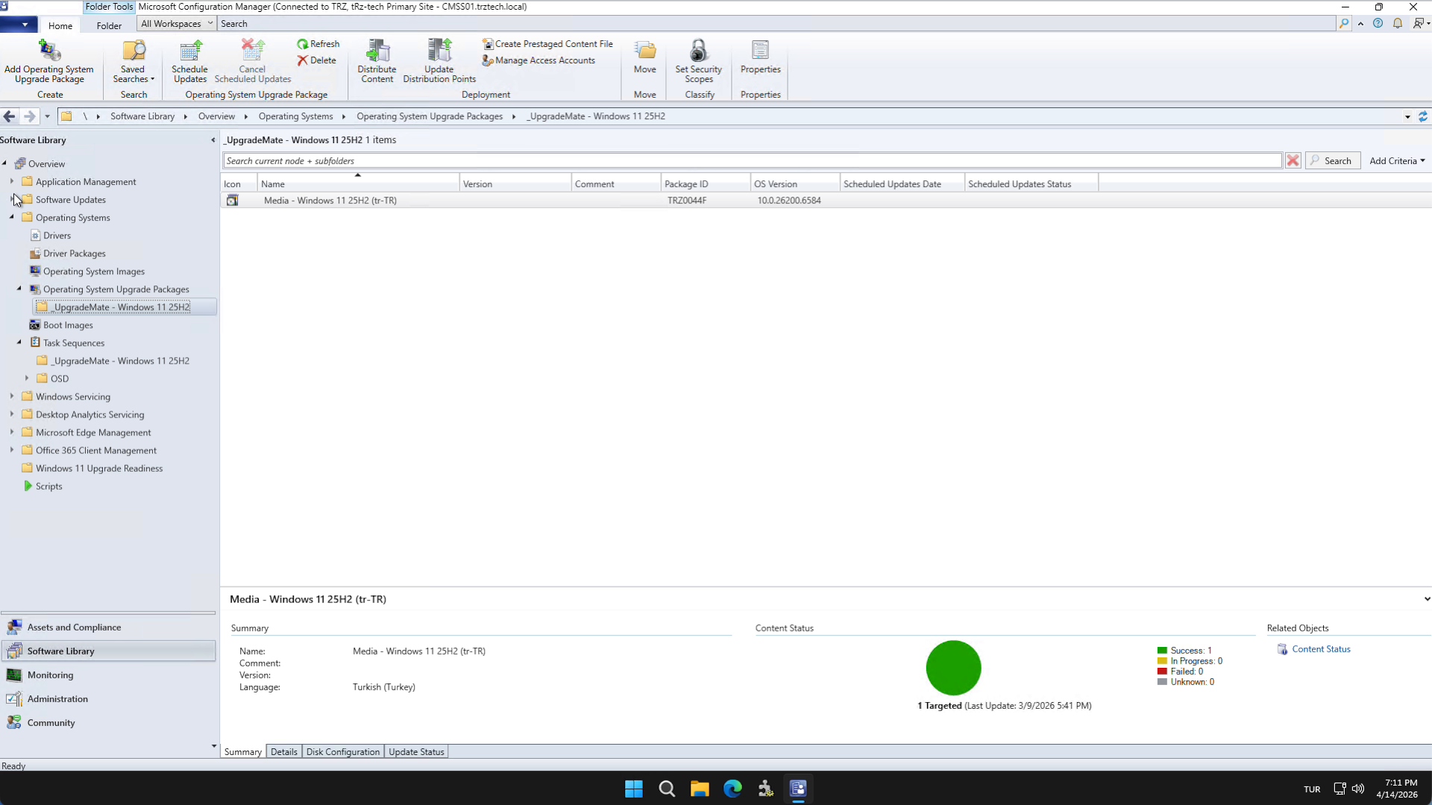Click Add Operating System Upgrade Package icon
This screenshot has width=1432, height=805.
tap(49, 61)
